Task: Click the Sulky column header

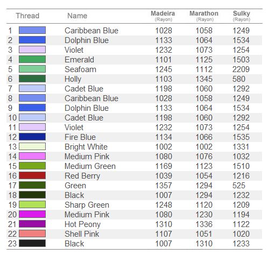Action: point(242,16)
